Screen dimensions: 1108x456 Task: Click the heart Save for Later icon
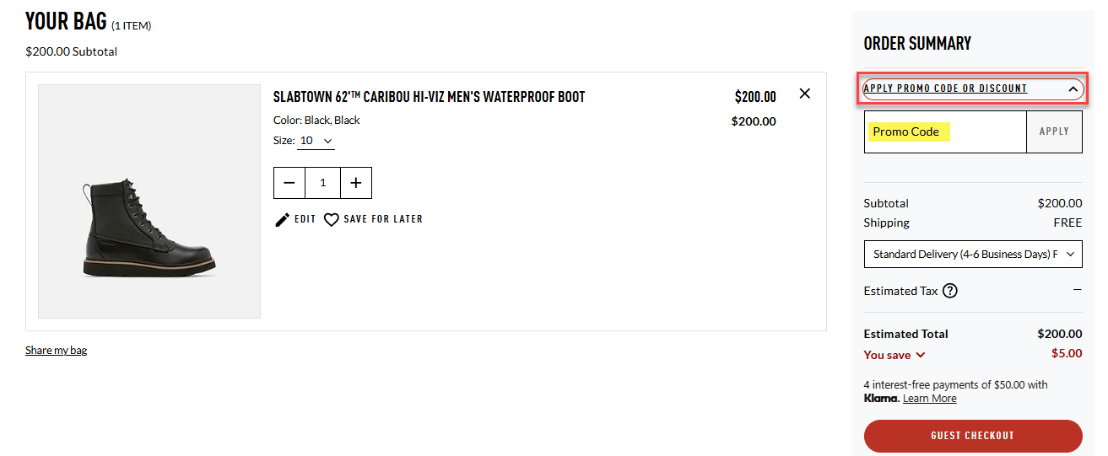[332, 220]
